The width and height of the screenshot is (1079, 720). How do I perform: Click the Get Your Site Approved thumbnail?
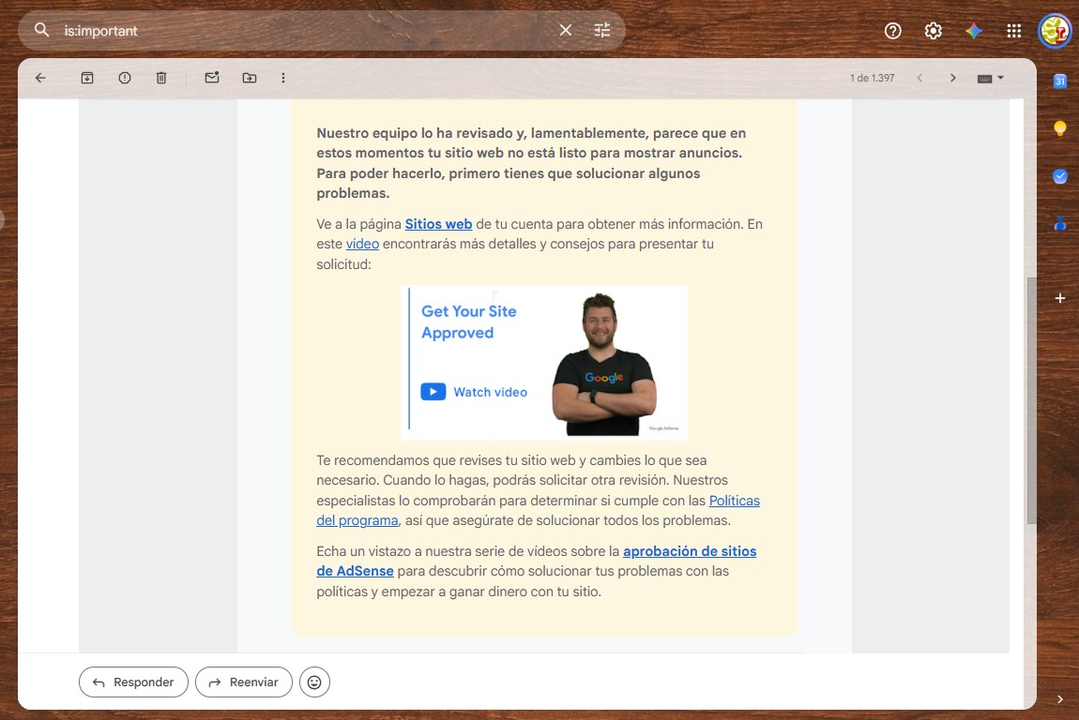pyautogui.click(x=543, y=363)
